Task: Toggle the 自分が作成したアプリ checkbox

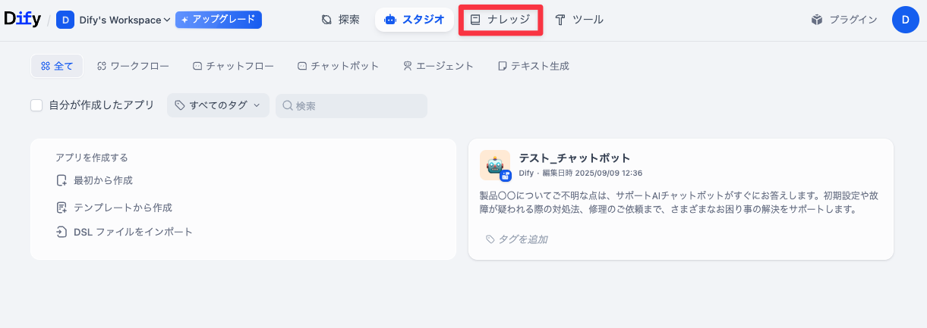Action: click(36, 105)
